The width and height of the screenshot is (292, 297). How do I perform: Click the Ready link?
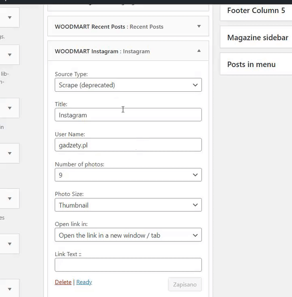(84, 282)
